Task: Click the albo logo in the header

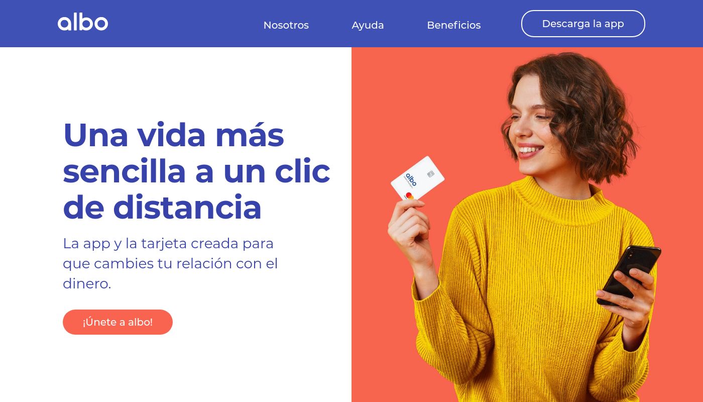Action: [83, 23]
